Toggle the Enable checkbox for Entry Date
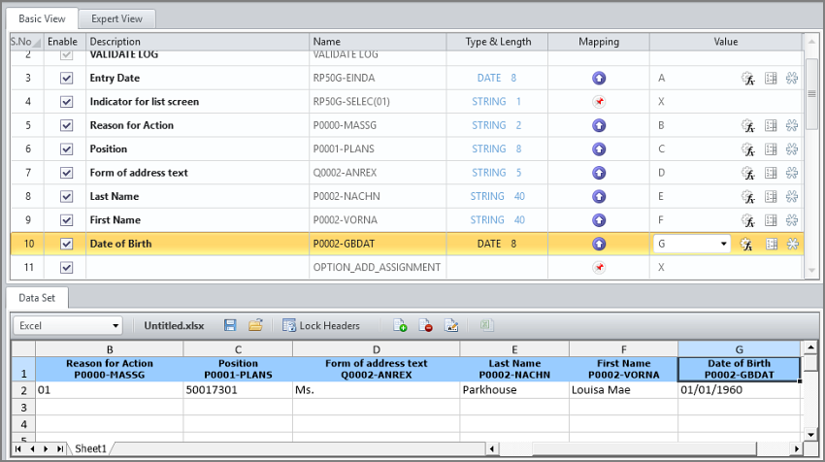This screenshot has height=462, width=825. pyautogui.click(x=66, y=78)
